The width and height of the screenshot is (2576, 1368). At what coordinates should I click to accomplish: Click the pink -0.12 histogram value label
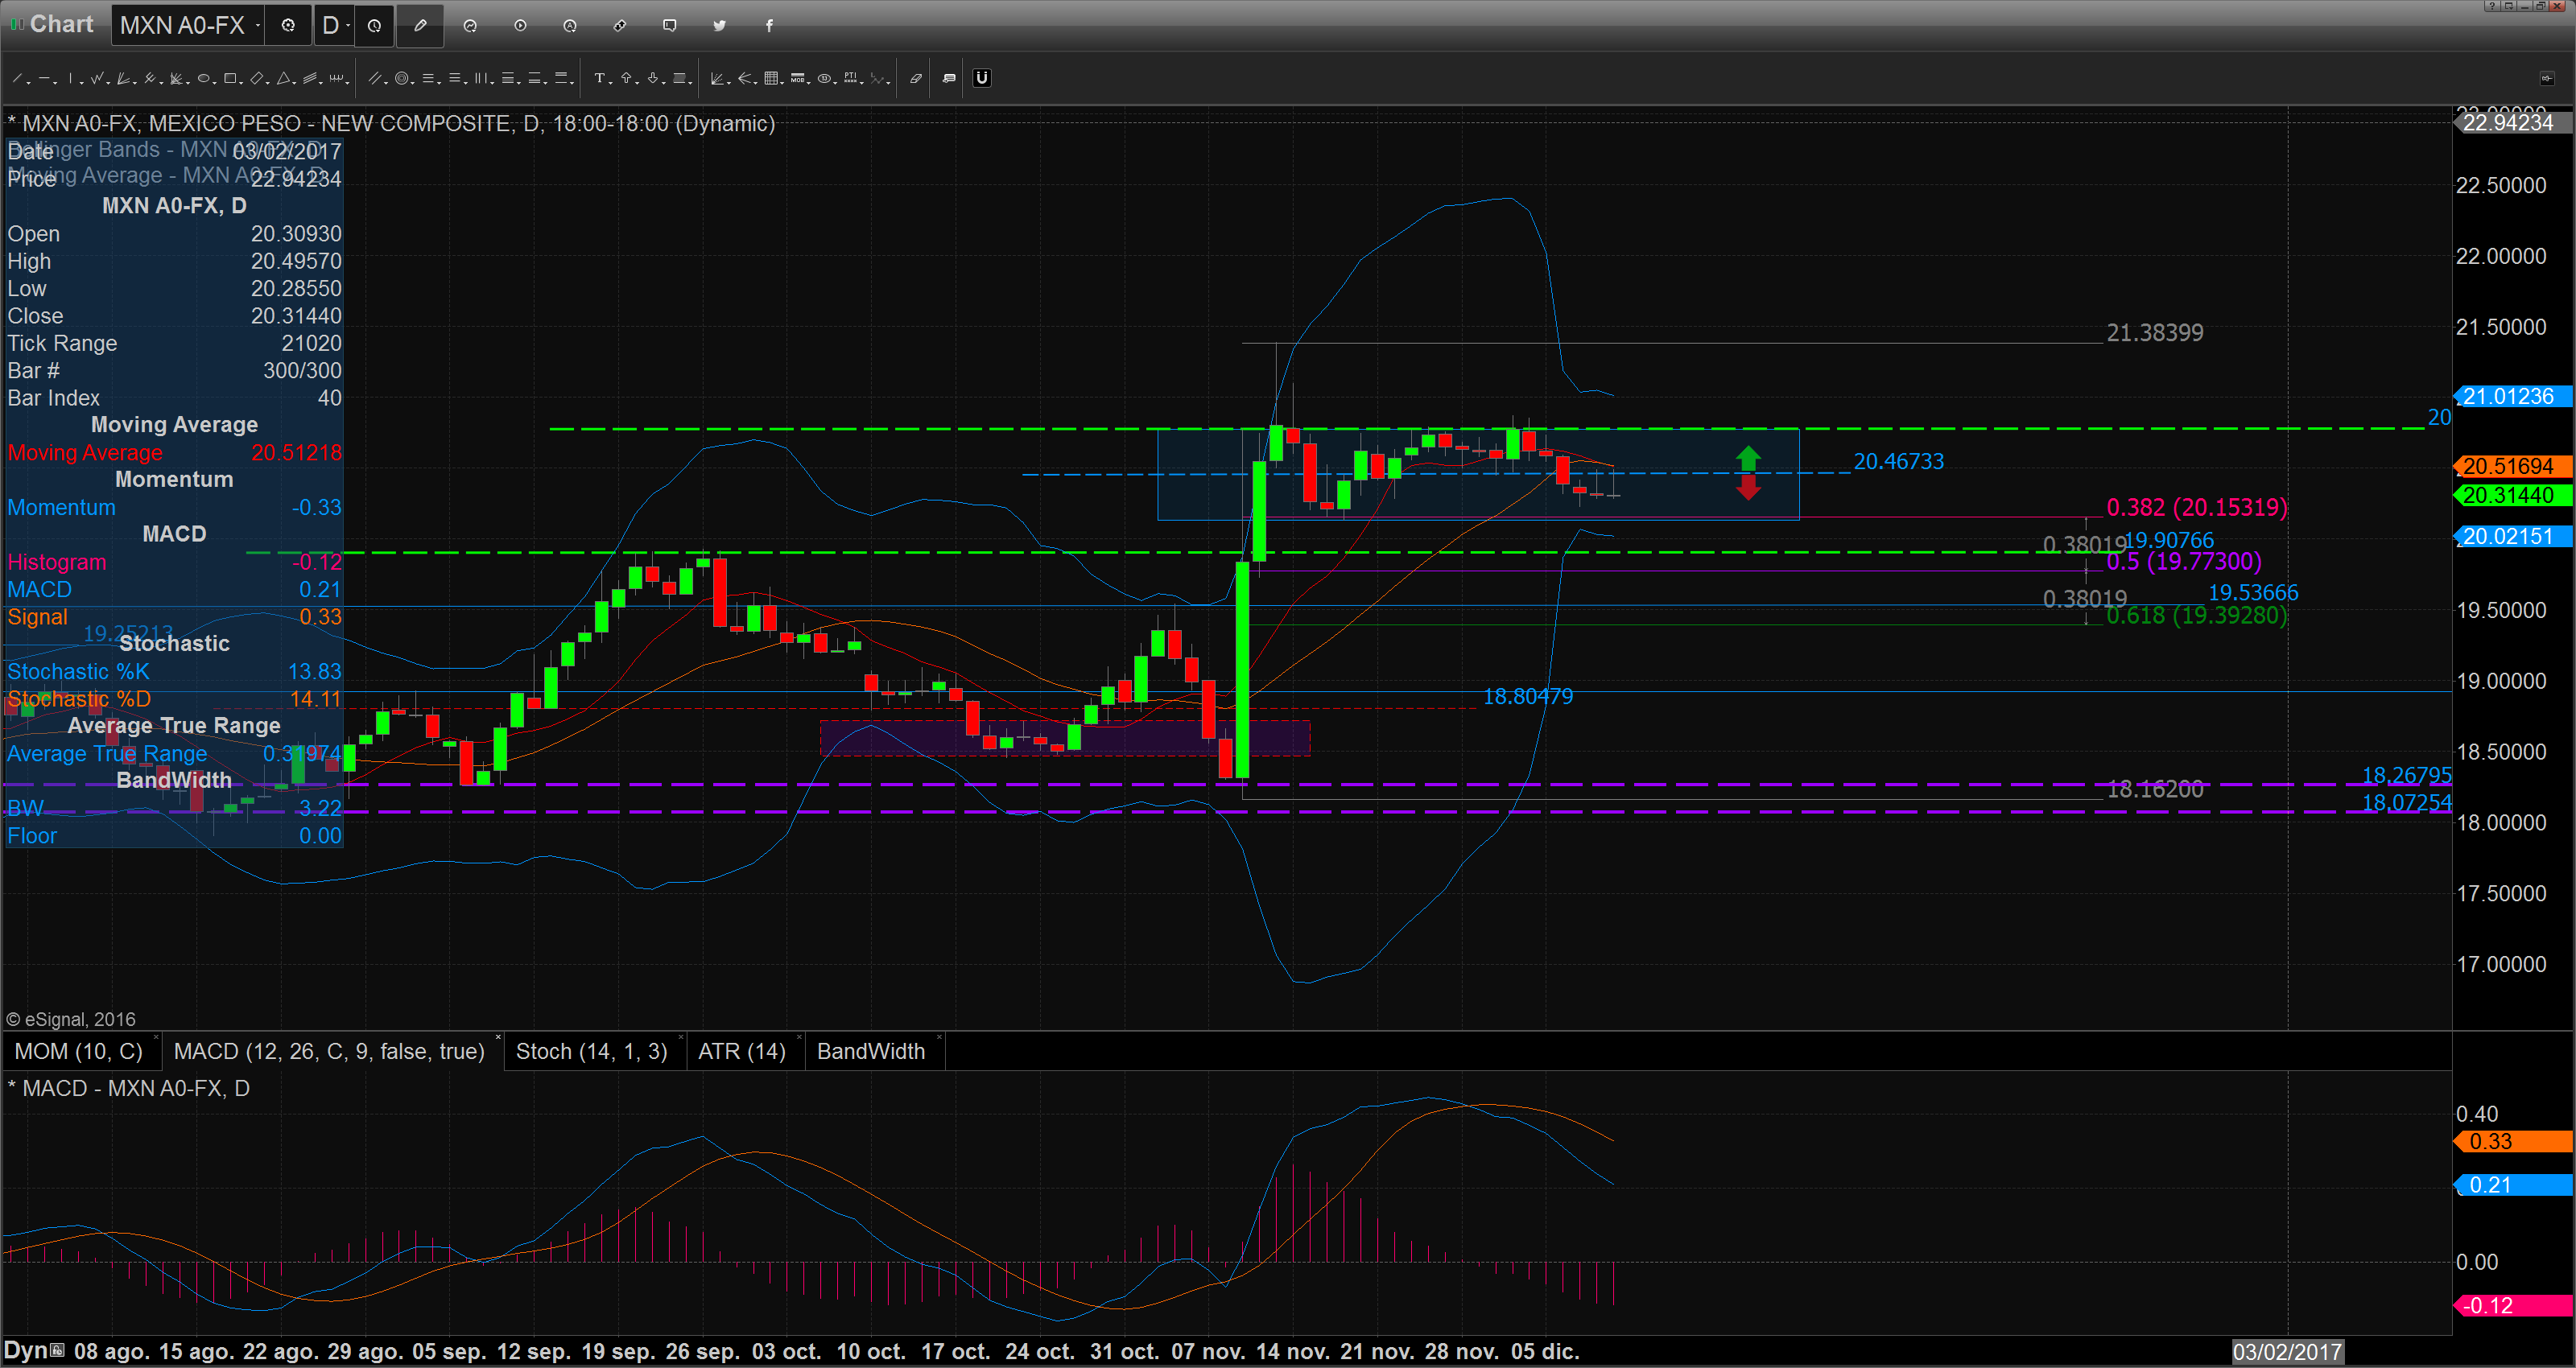click(2513, 1305)
